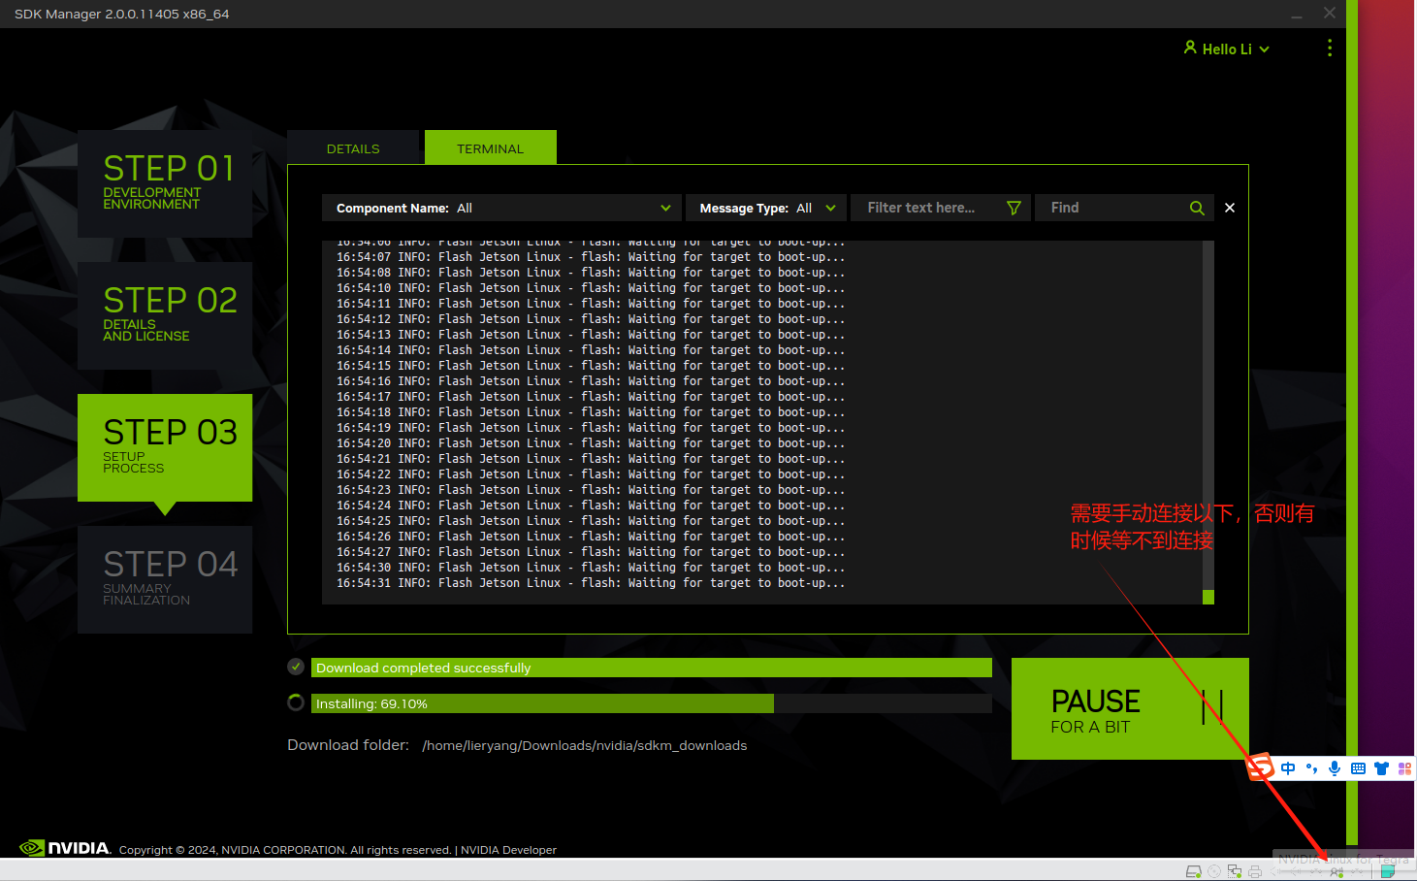Click the VM printer status icon

(1255, 871)
